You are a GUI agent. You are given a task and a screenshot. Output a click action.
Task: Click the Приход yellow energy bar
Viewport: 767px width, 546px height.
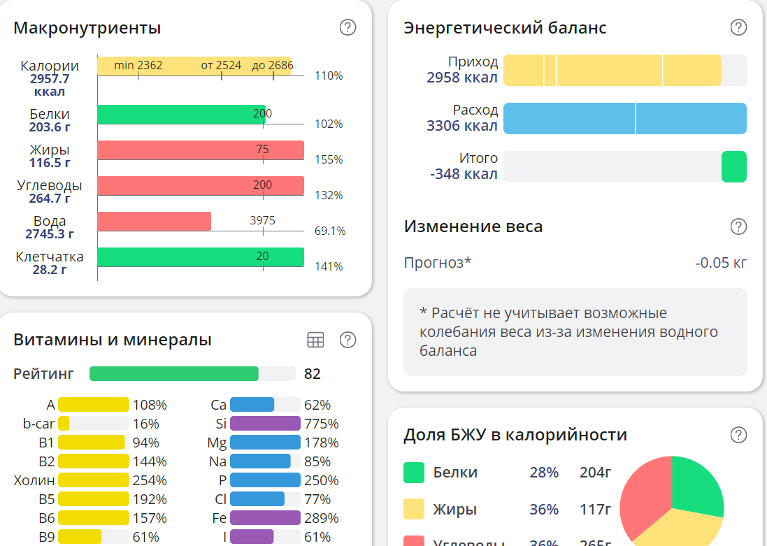coord(612,70)
